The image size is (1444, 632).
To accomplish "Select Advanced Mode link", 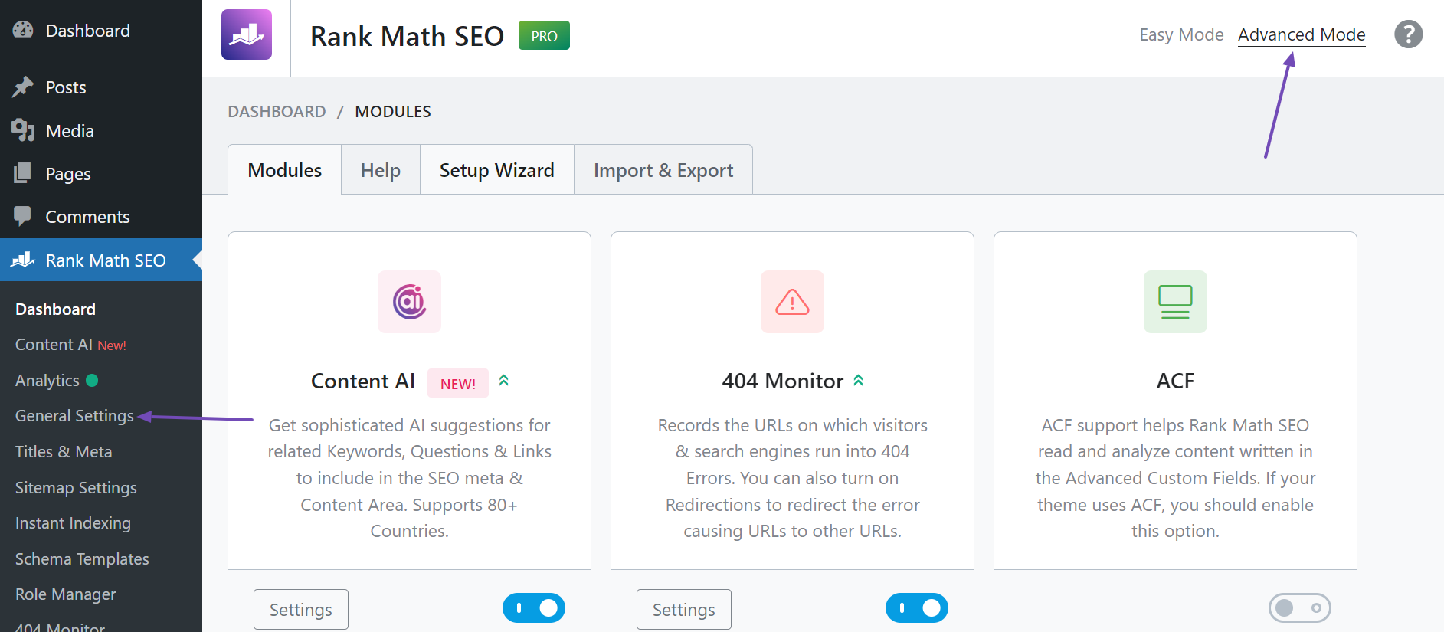I will [1302, 34].
